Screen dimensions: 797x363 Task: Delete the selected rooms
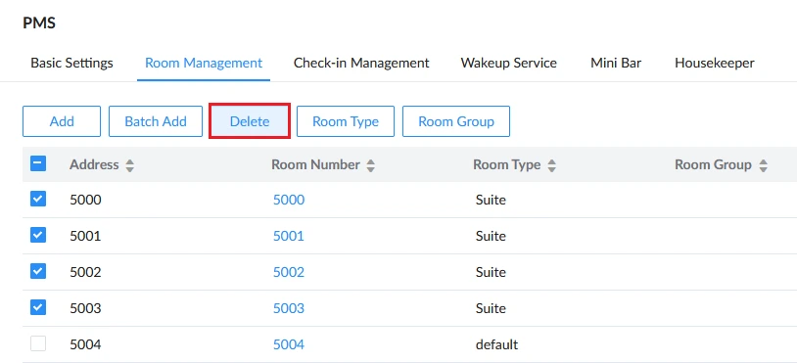(250, 121)
